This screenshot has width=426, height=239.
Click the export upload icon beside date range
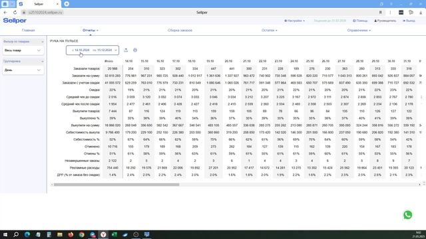coord(126,50)
